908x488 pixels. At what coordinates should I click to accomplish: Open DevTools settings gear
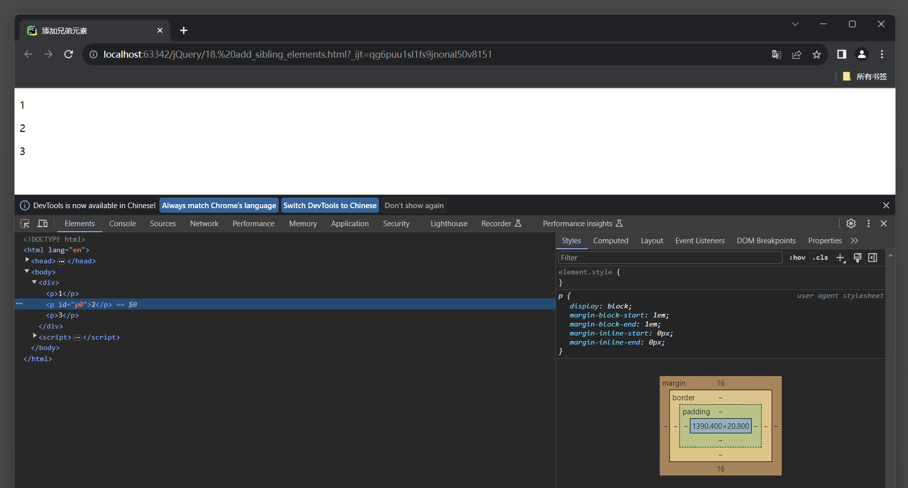851,224
